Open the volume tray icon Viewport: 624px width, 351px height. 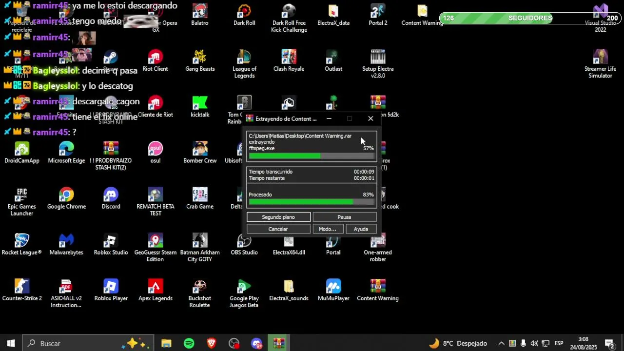click(534, 343)
